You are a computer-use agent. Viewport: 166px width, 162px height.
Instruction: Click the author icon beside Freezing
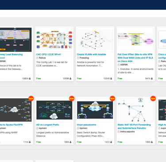pyautogui.click(x=78, y=58)
